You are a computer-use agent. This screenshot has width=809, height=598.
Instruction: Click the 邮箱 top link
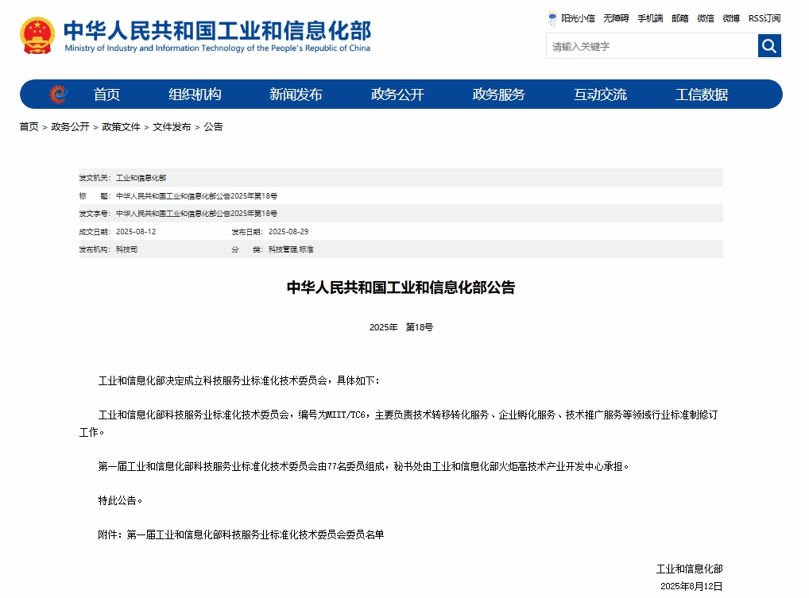coord(680,18)
